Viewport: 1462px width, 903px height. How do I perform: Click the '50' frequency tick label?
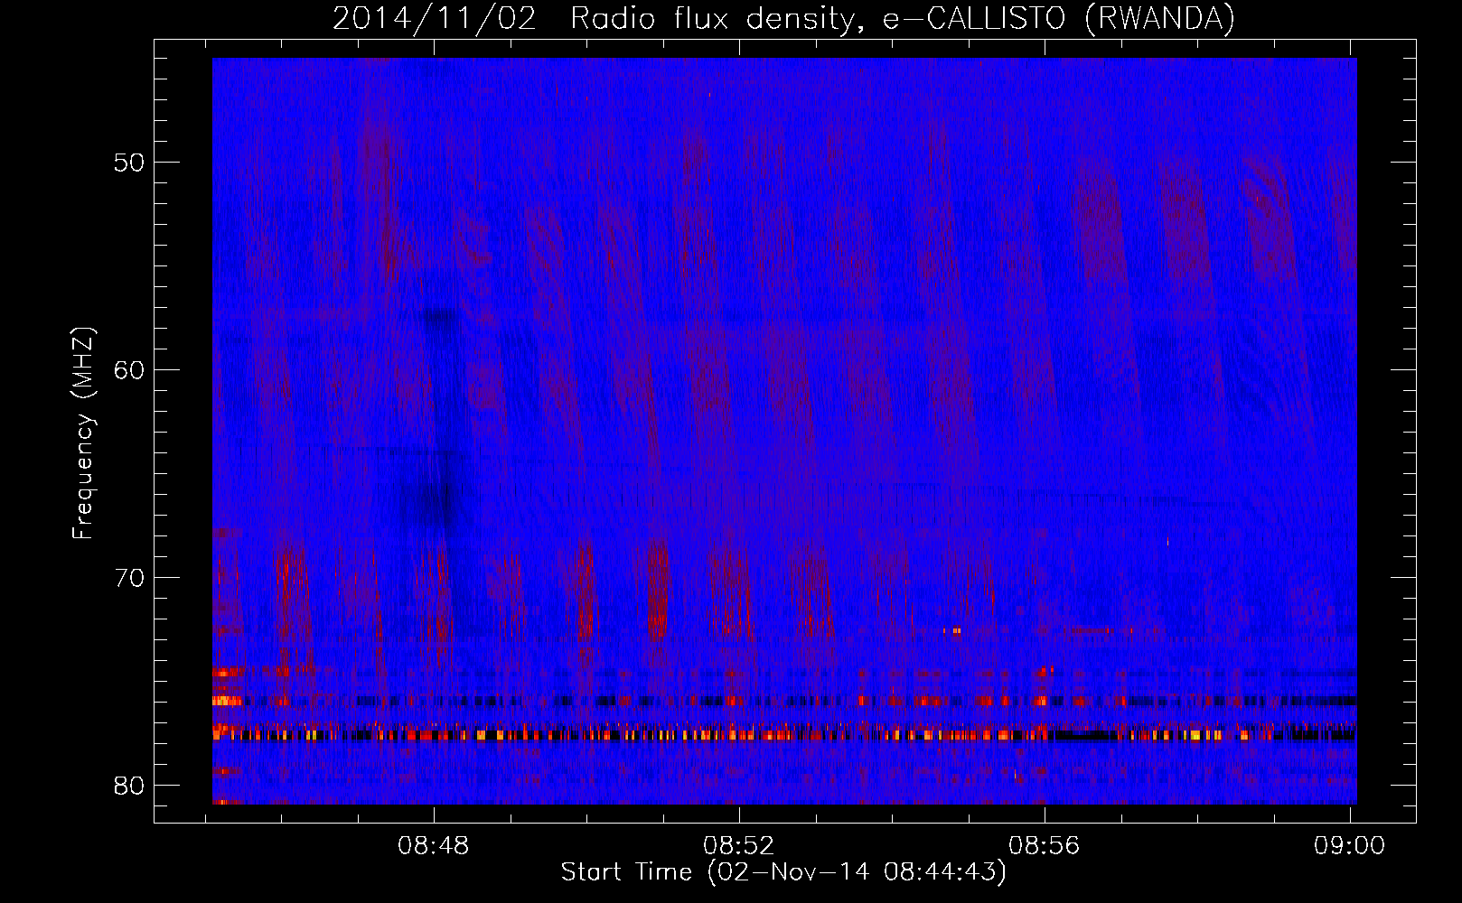point(129,163)
